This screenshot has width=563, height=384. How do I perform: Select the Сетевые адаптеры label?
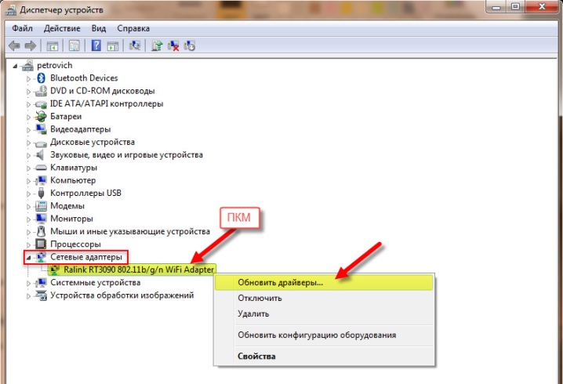click(x=85, y=257)
